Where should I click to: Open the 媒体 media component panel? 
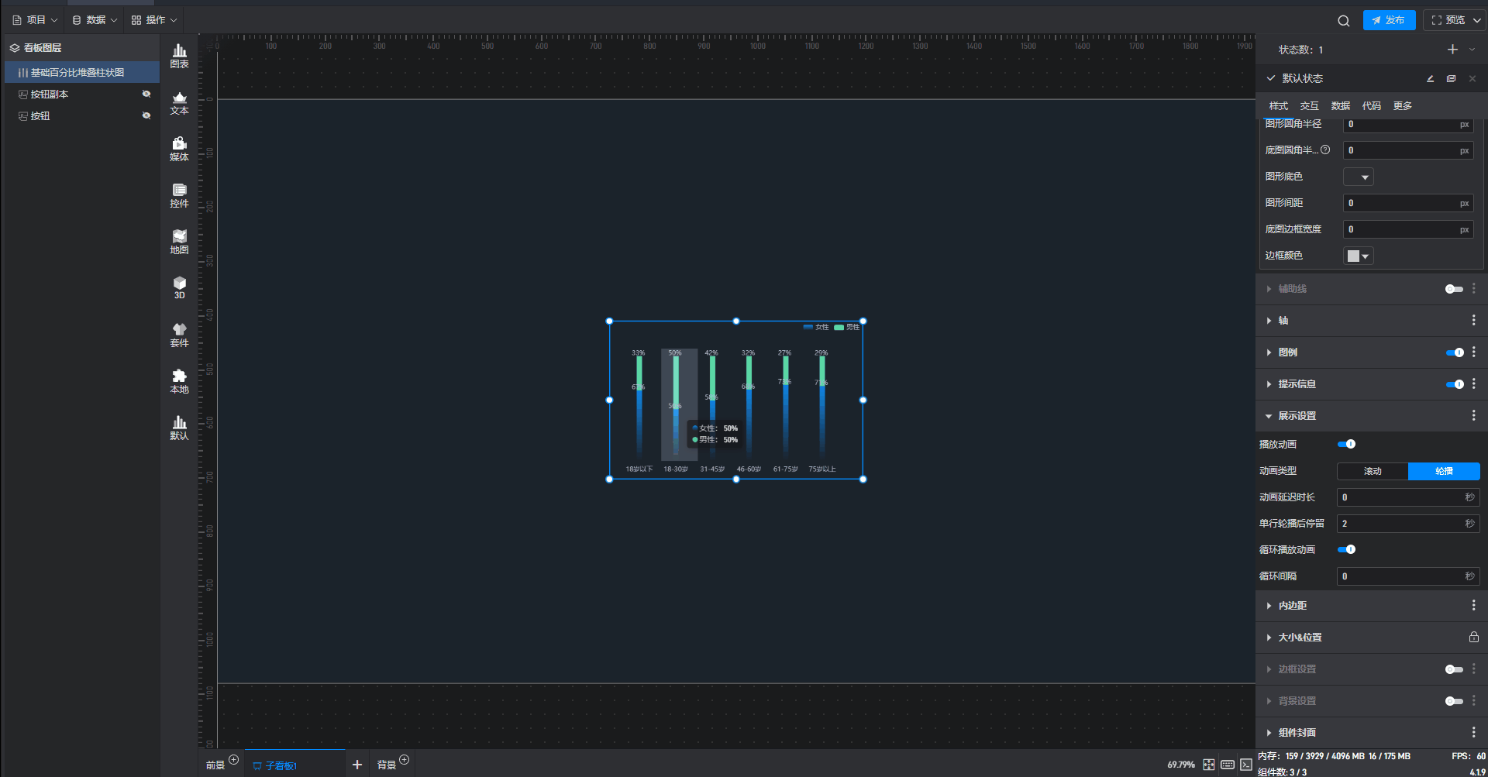(179, 149)
